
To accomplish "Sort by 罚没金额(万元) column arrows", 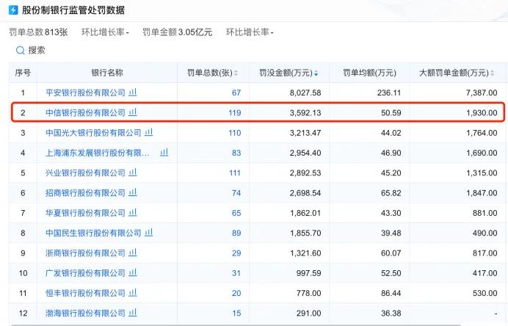I will pos(316,73).
